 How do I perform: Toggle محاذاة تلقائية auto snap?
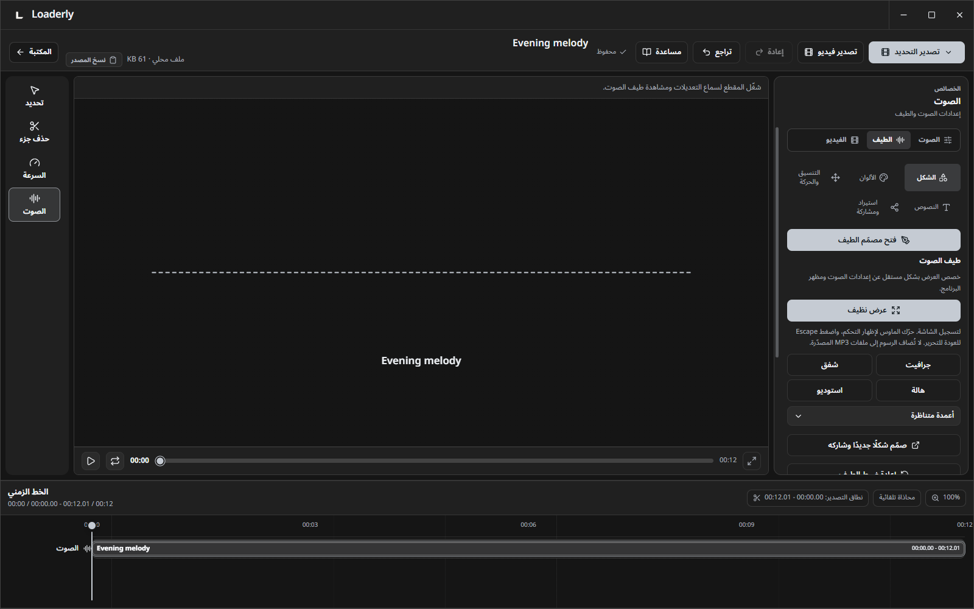click(x=897, y=498)
